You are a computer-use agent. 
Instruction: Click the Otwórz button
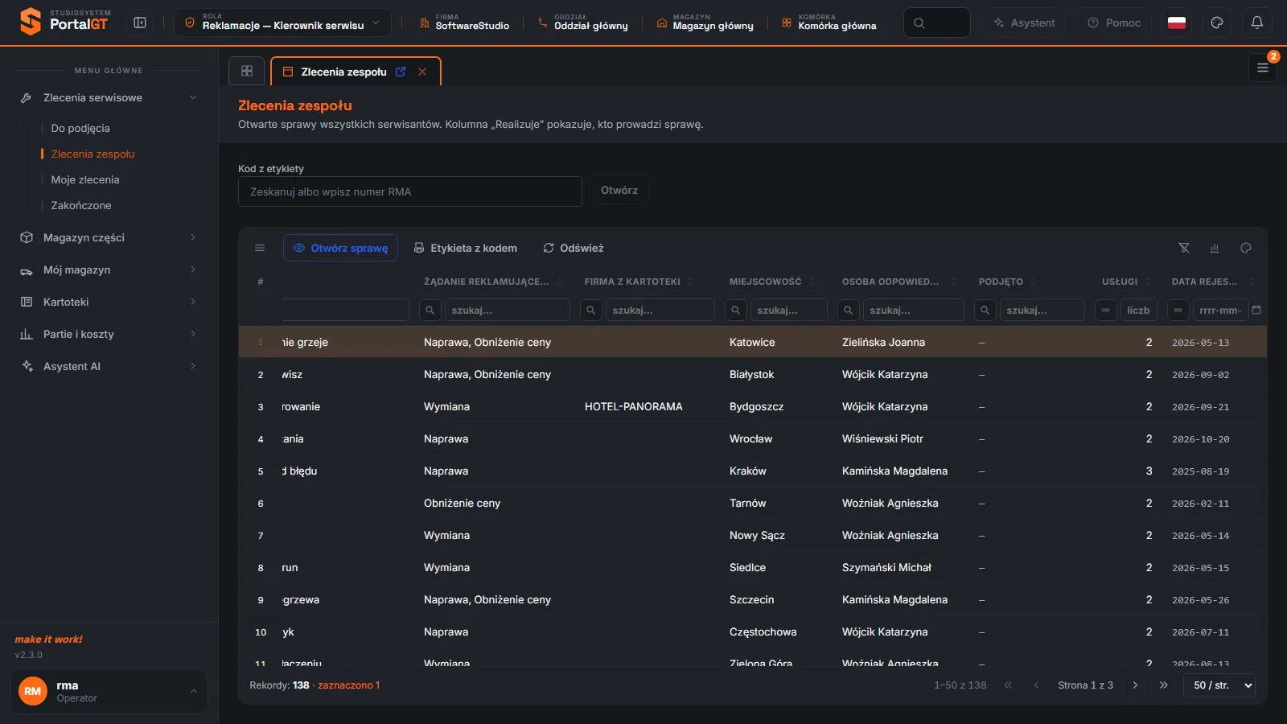[x=619, y=191]
